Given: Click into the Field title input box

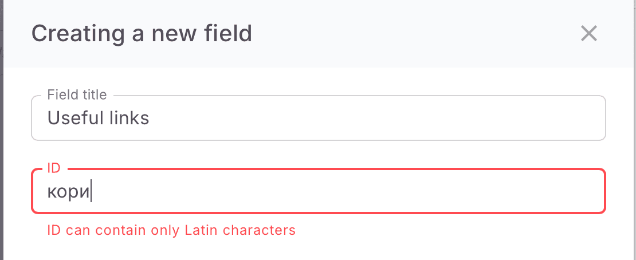Looking at the screenshot, I should 318,119.
